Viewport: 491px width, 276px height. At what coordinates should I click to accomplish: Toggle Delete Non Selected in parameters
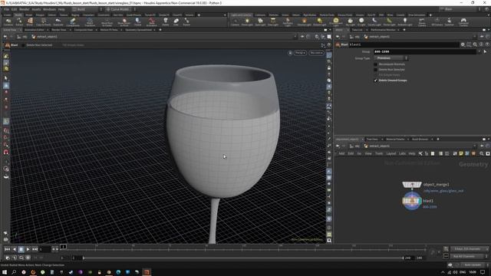(x=375, y=70)
